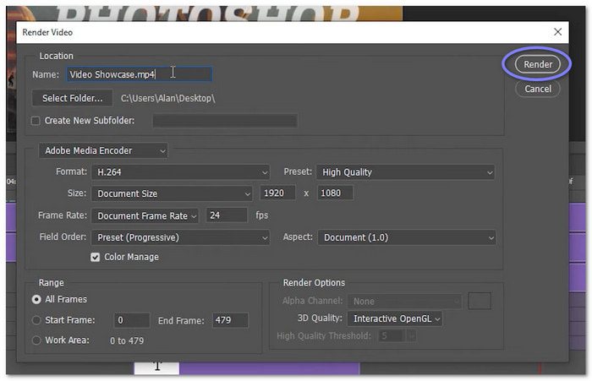Open the 3D Quality dropdown Interactive OpenGL
This screenshot has height=381, width=592.
click(x=395, y=318)
